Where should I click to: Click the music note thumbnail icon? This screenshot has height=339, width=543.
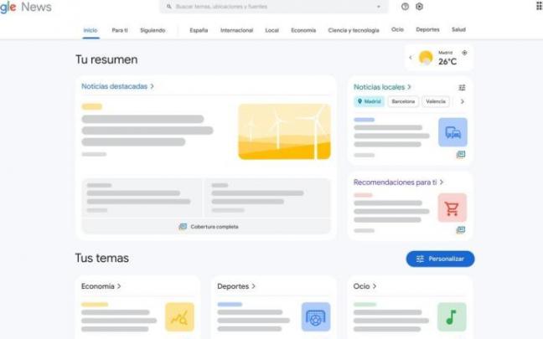[x=452, y=317]
